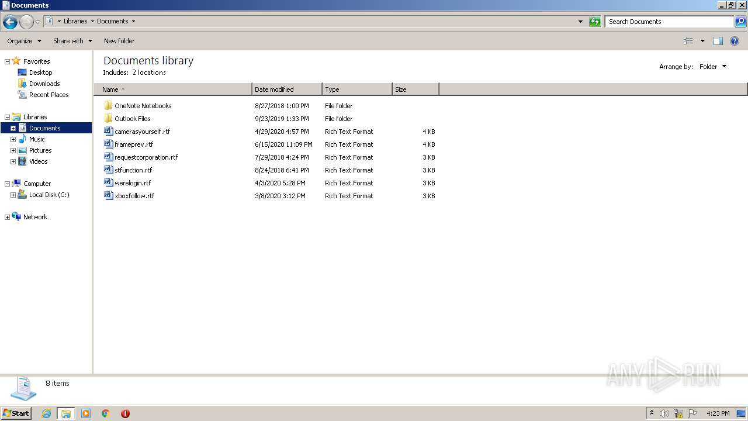Select the frameprev.rtf file icon

pyautogui.click(x=108, y=144)
